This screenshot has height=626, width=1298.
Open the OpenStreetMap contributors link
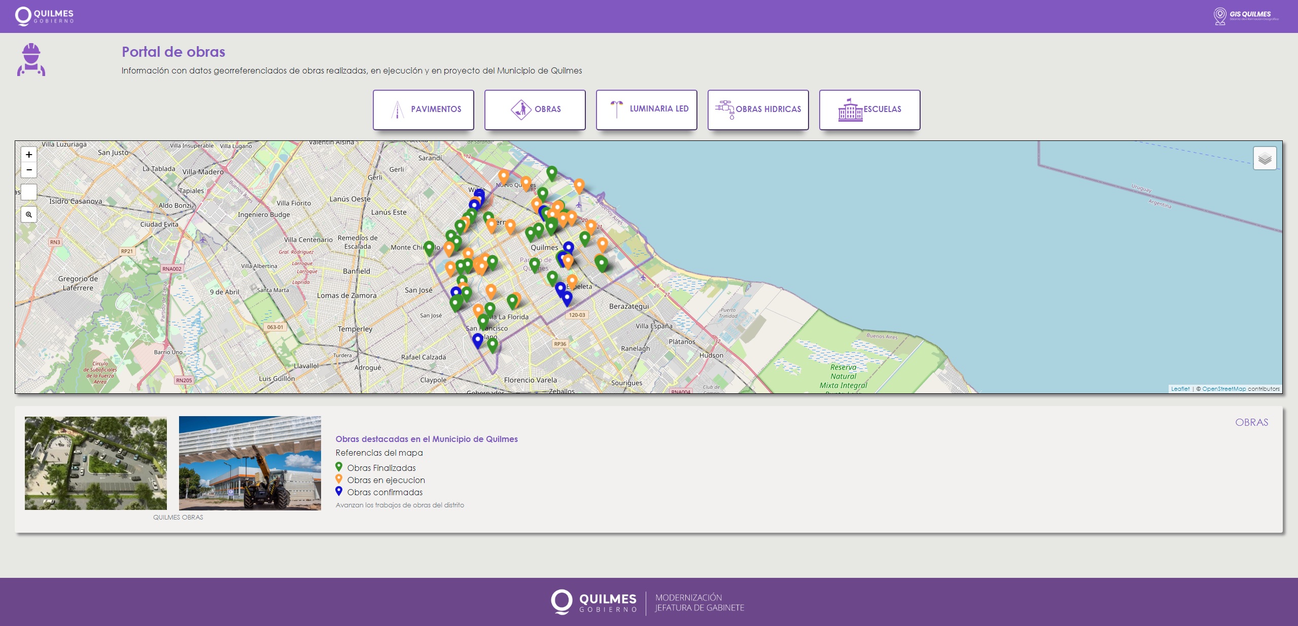click(x=1223, y=389)
